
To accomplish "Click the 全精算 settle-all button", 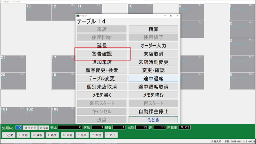I will pyautogui.click(x=44, y=128).
